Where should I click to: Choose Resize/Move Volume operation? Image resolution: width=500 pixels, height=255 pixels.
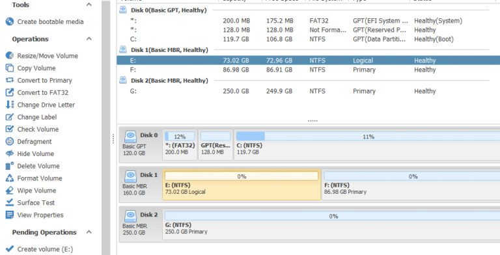(x=48, y=56)
